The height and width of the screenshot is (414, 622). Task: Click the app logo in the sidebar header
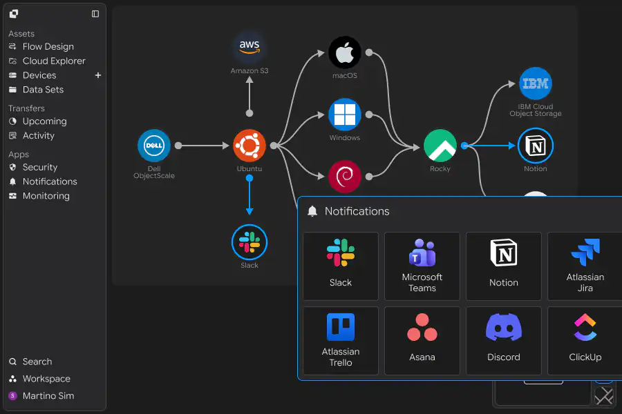(x=14, y=14)
